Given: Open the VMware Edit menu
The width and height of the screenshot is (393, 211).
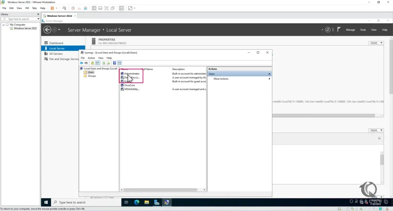Looking at the screenshot, I should tap(12, 8).
